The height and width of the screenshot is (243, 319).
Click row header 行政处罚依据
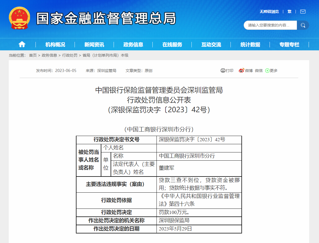116,200
